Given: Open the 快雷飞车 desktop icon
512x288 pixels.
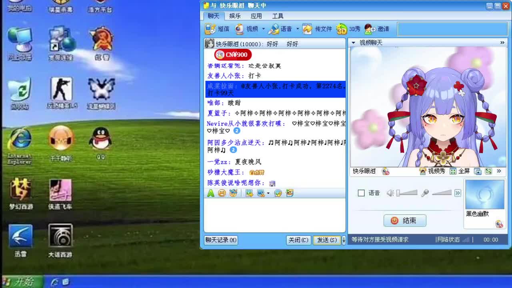Looking at the screenshot, I should pyautogui.click(x=60, y=194).
